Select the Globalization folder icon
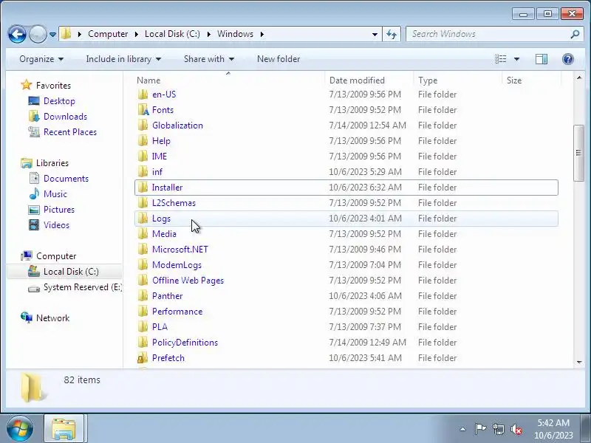Viewport: 591px width, 443px height. point(143,125)
